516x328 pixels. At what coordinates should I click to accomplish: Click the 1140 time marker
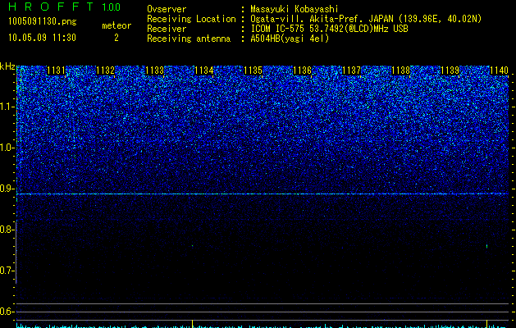tap(499, 71)
